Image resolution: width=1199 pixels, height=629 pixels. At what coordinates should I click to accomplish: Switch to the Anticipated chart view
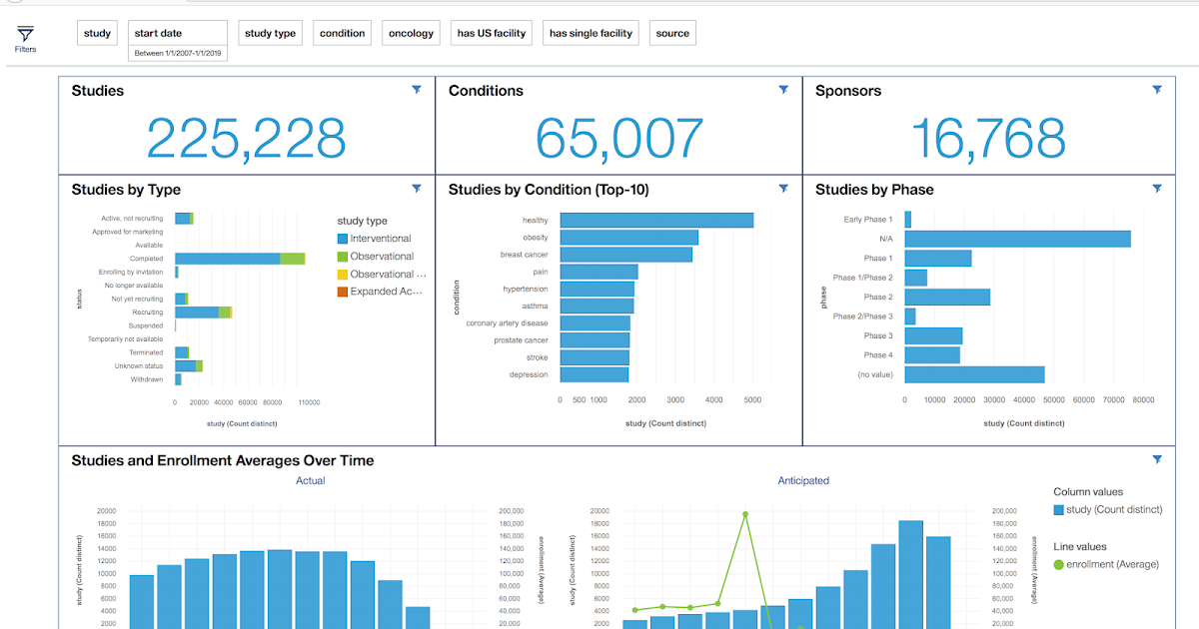[x=804, y=480]
